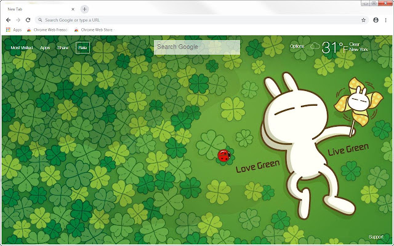
Task: Minimize the browser window
Action: [366, 3]
